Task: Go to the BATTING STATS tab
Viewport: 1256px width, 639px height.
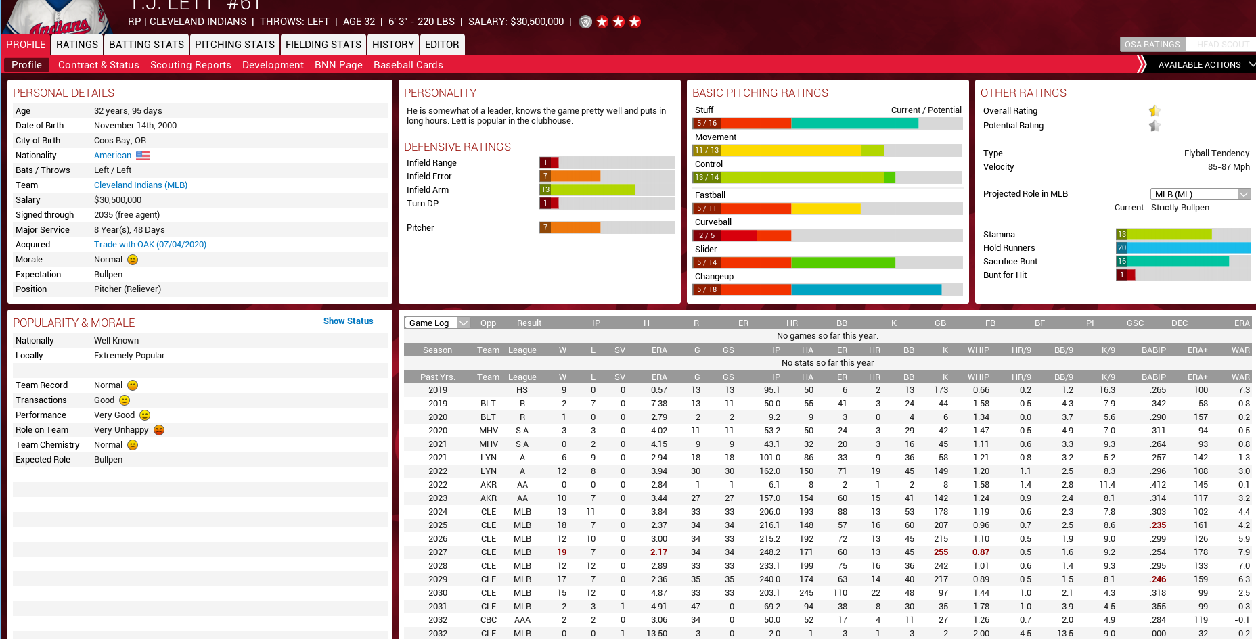Action: point(146,45)
